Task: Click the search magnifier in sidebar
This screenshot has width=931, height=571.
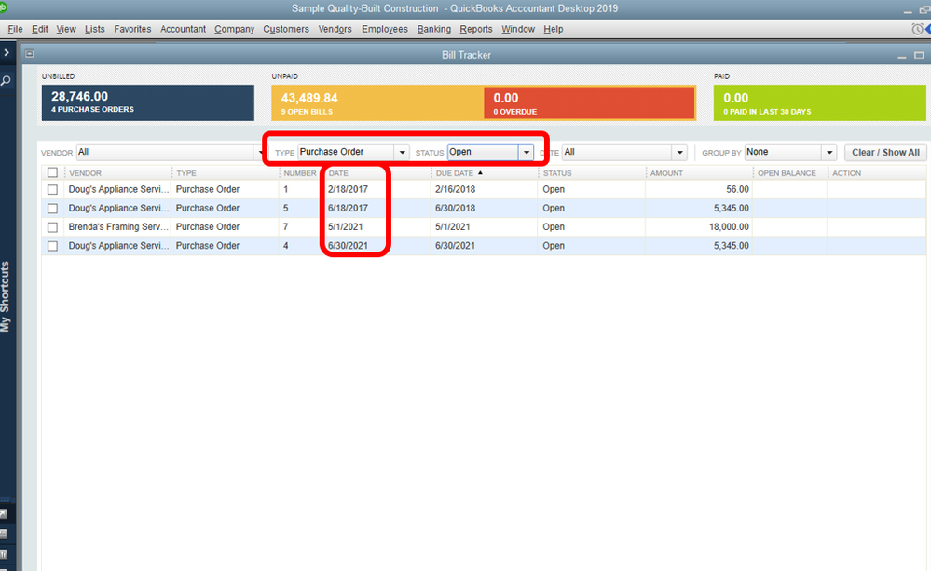Action: click(x=6, y=80)
